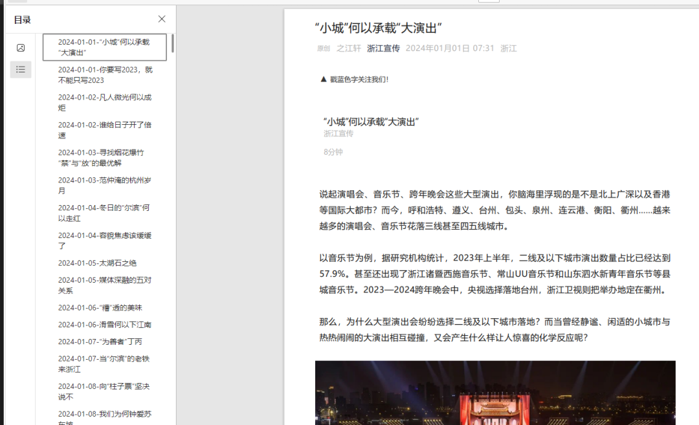Click article title "小城"何以承载"大演出"
The image size is (699, 425).
(x=379, y=28)
